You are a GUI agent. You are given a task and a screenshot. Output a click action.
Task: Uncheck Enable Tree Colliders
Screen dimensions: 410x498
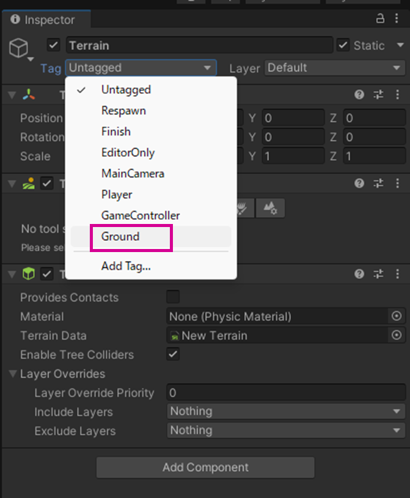coord(174,354)
